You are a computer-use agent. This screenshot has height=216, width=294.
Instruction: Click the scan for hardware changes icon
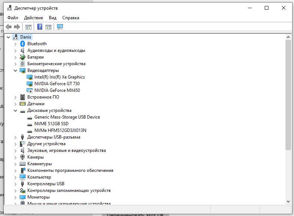60,27
